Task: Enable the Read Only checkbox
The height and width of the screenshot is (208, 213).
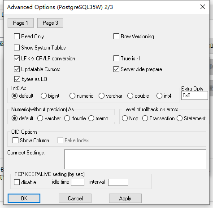Action: tap(17, 36)
